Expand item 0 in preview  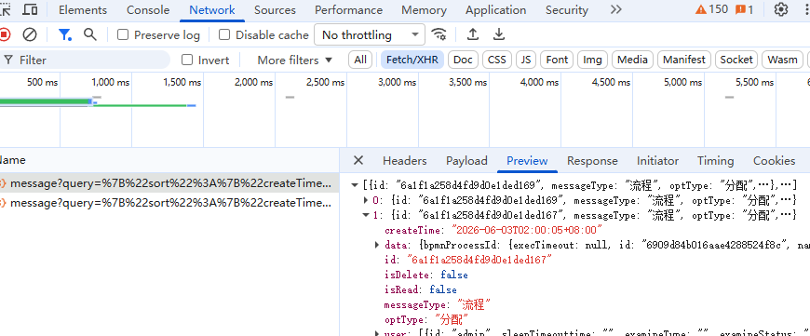point(366,199)
